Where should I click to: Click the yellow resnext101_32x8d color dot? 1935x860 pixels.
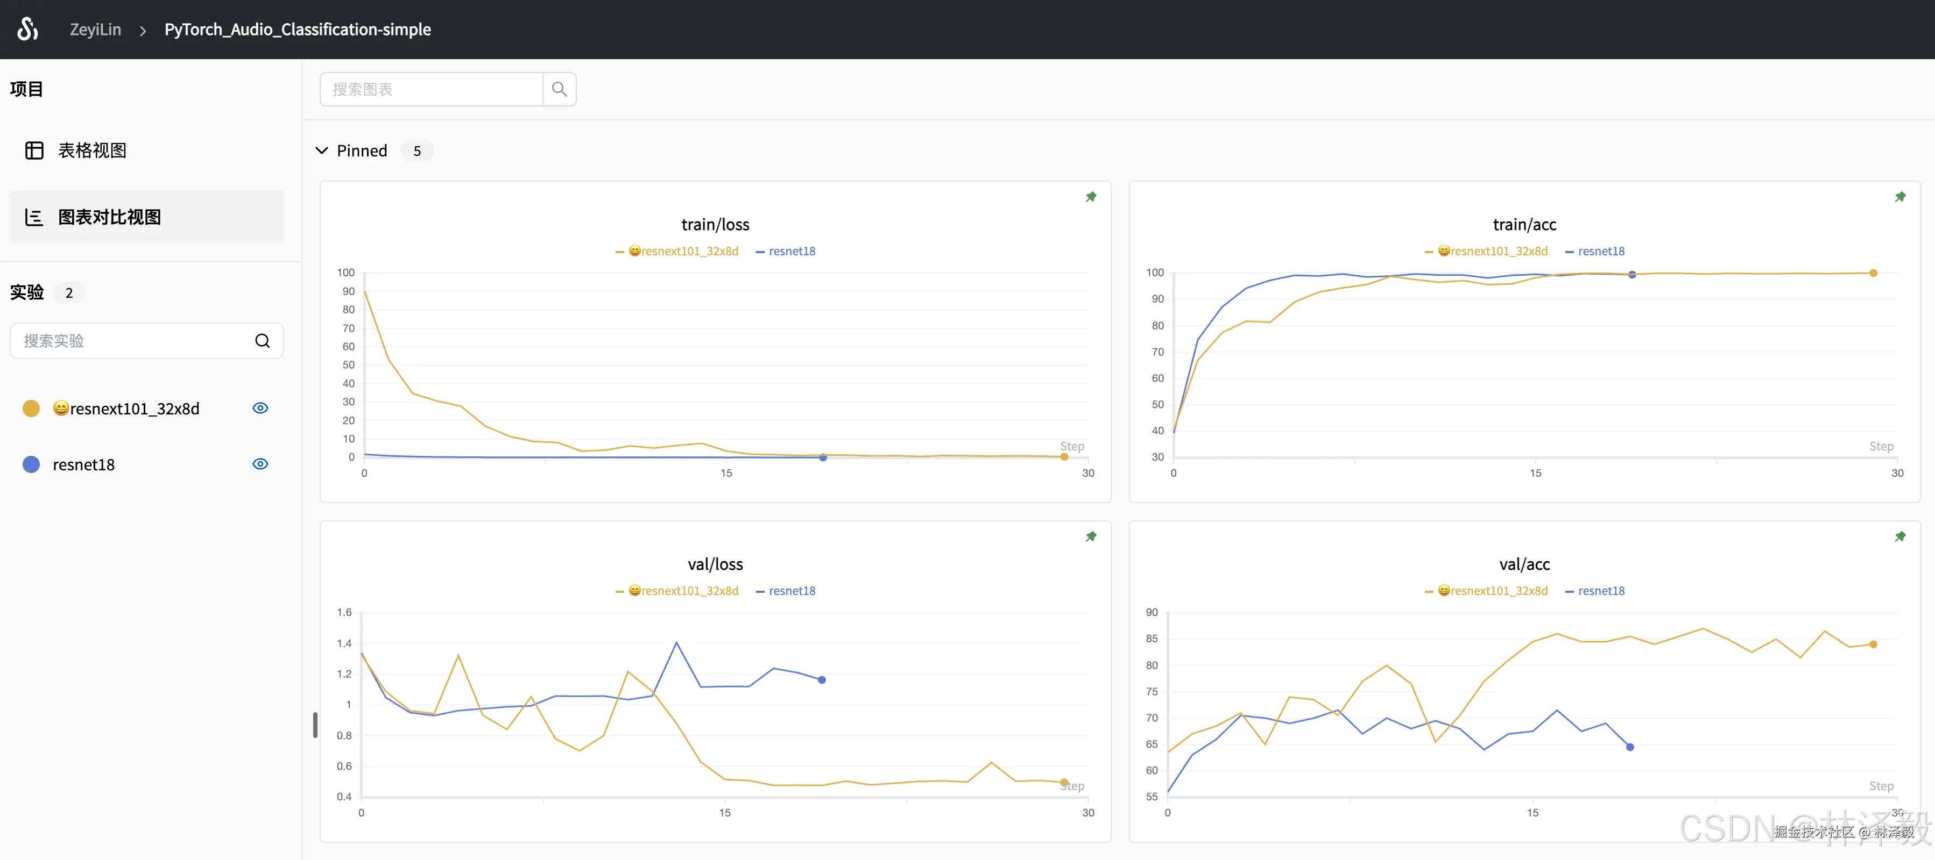[31, 408]
